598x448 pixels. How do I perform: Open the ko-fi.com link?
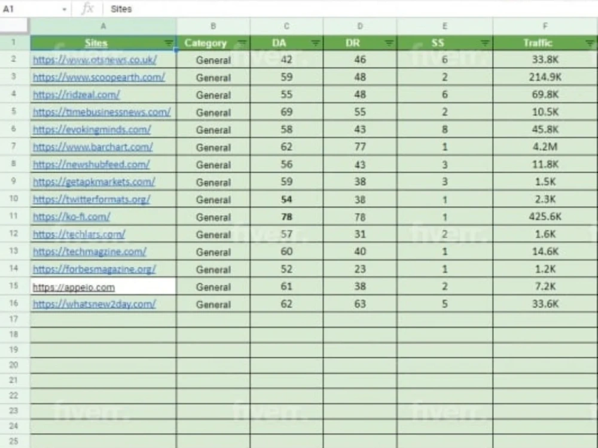(x=71, y=217)
